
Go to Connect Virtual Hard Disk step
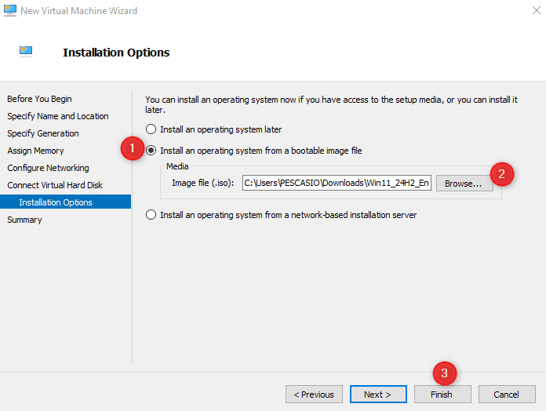[x=55, y=185]
